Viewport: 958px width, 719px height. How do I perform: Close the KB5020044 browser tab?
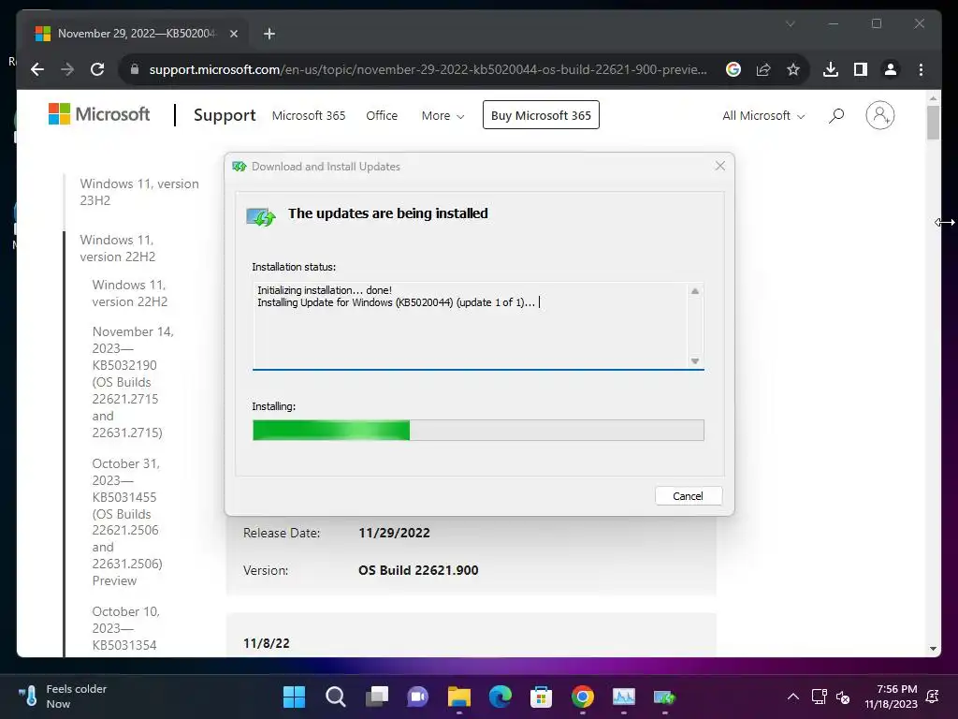pyautogui.click(x=233, y=34)
